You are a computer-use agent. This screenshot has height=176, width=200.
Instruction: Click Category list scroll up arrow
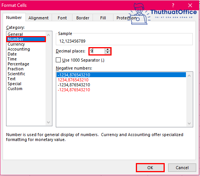click(x=49, y=35)
